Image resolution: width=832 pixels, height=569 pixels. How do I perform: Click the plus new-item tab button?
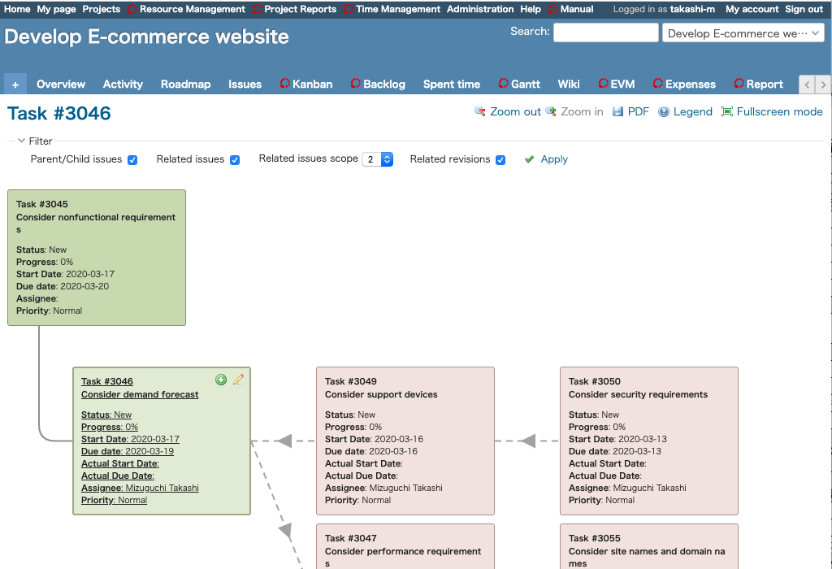(15, 85)
